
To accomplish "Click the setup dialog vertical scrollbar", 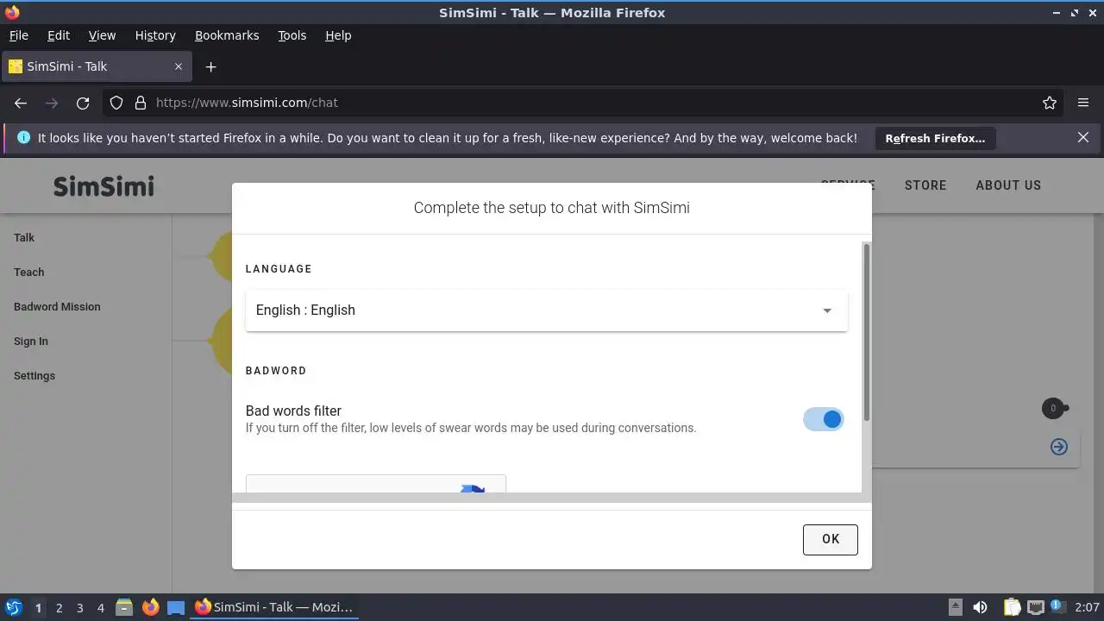I will point(866,332).
